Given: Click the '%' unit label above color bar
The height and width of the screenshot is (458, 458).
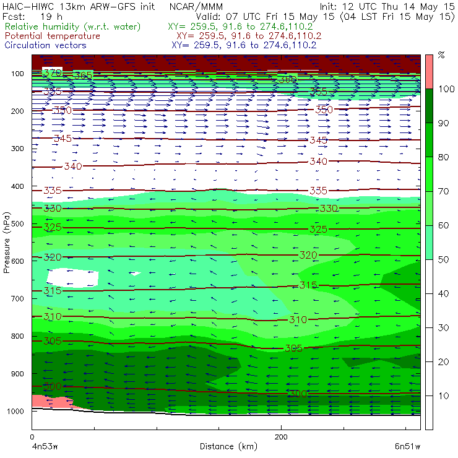Looking at the screenshot, I should coord(441,55).
